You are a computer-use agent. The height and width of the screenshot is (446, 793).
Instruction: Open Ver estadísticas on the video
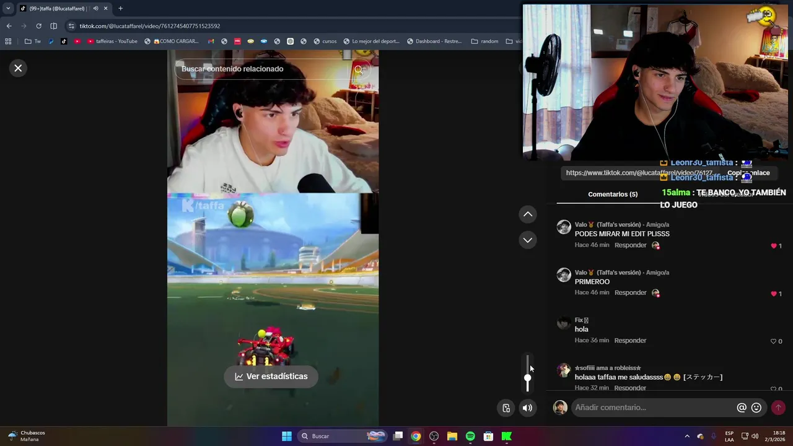(271, 376)
